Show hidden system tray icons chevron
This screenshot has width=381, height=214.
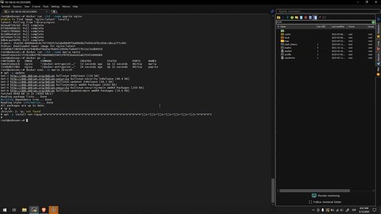pyautogui.click(x=313, y=210)
